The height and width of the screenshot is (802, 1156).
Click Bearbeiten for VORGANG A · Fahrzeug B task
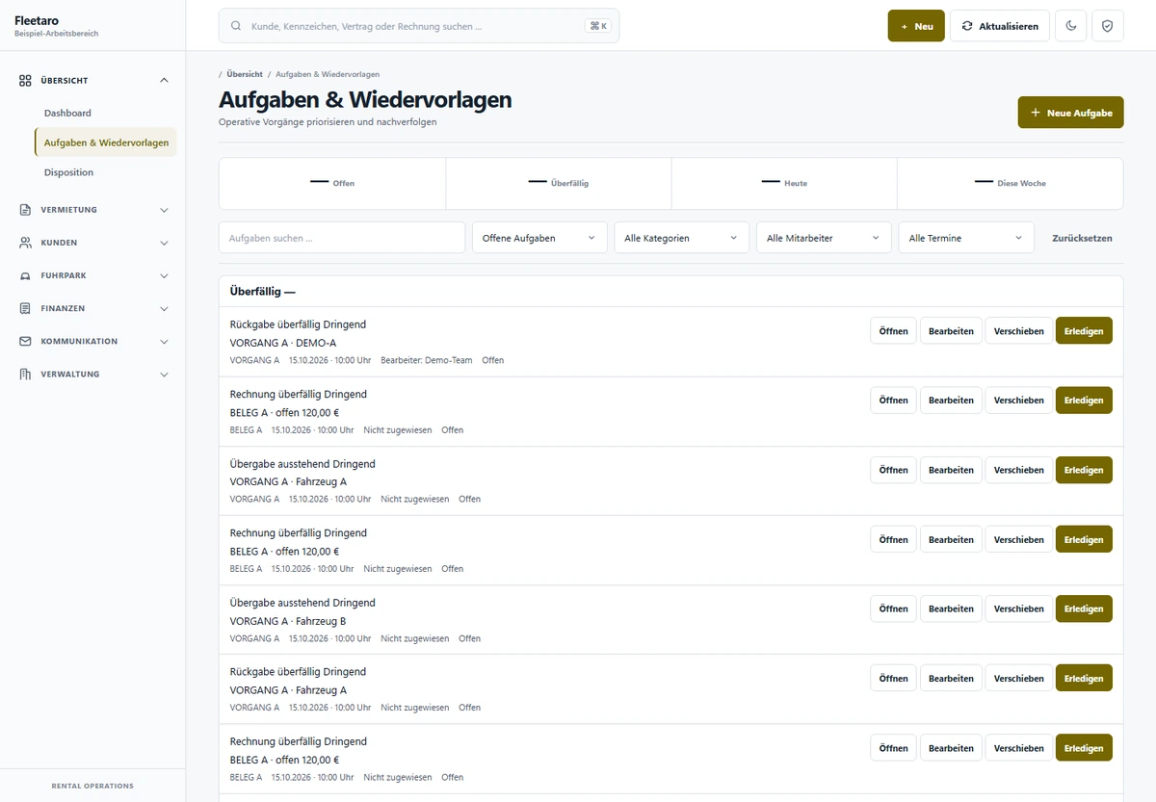coord(951,608)
